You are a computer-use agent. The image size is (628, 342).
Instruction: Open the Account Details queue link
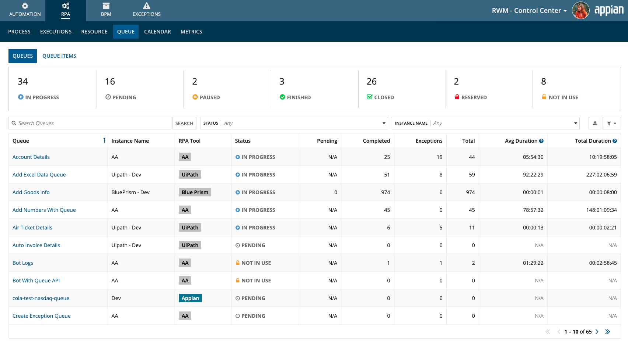(31, 157)
